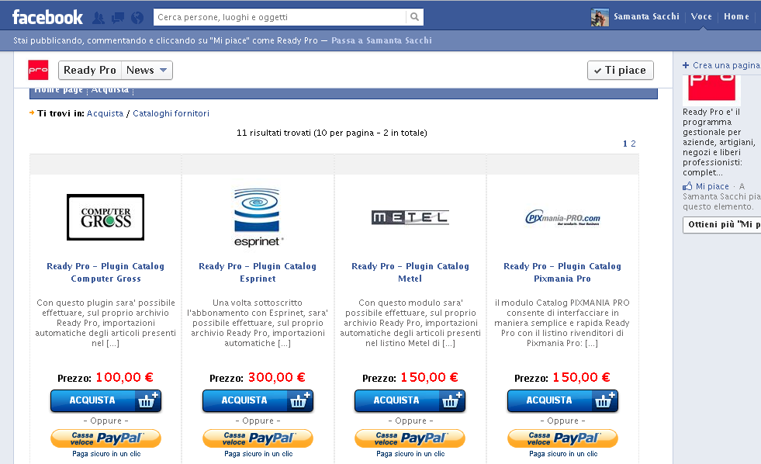Open Plugin Catalog Computer Gross title link
This screenshot has width=761, height=464.
pos(106,272)
